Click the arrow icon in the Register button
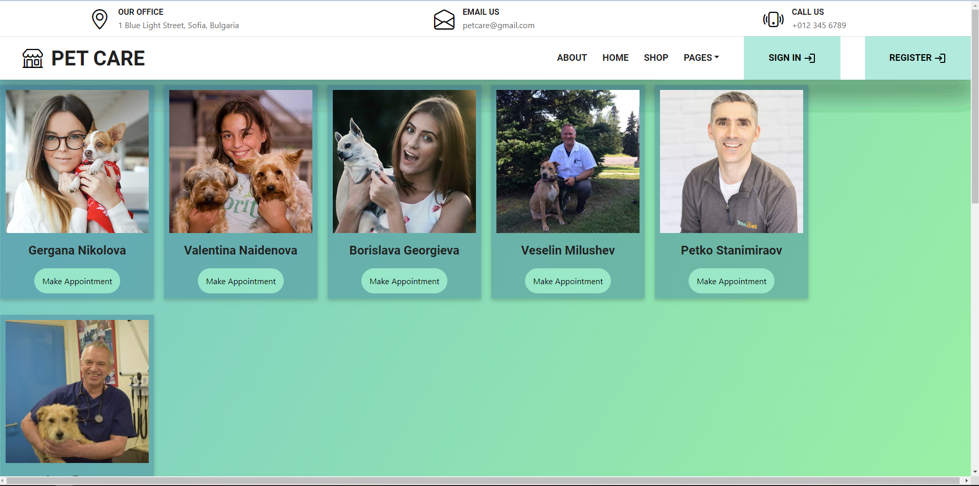This screenshot has height=486, width=979. click(x=940, y=58)
